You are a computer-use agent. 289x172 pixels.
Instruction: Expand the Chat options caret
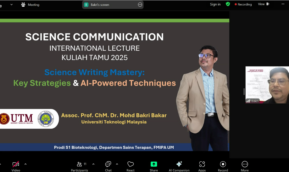pos(117,164)
